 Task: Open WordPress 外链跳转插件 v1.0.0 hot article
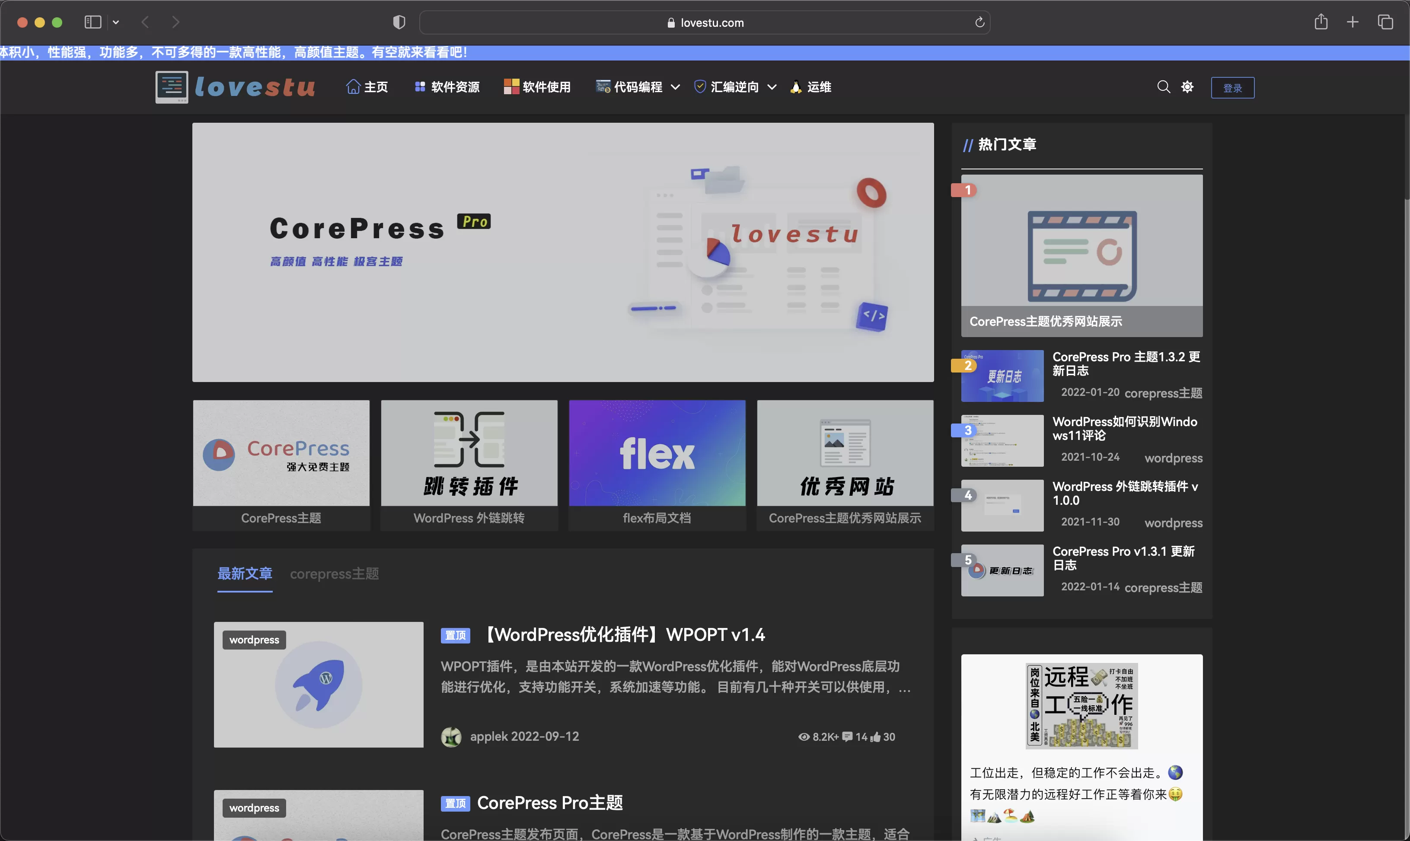pyautogui.click(x=1125, y=493)
